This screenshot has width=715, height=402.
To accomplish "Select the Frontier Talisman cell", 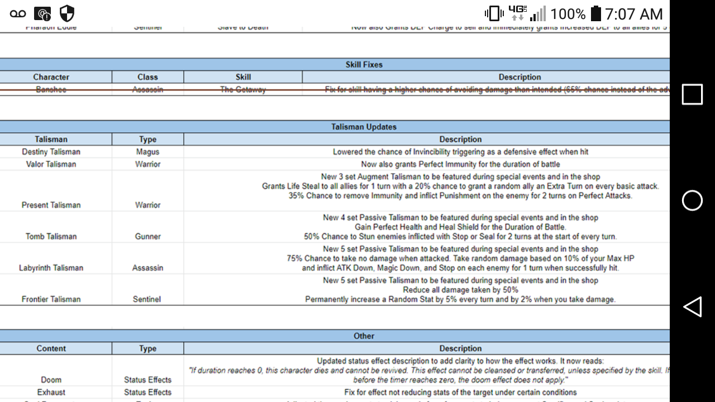I will pyautogui.click(x=51, y=299).
